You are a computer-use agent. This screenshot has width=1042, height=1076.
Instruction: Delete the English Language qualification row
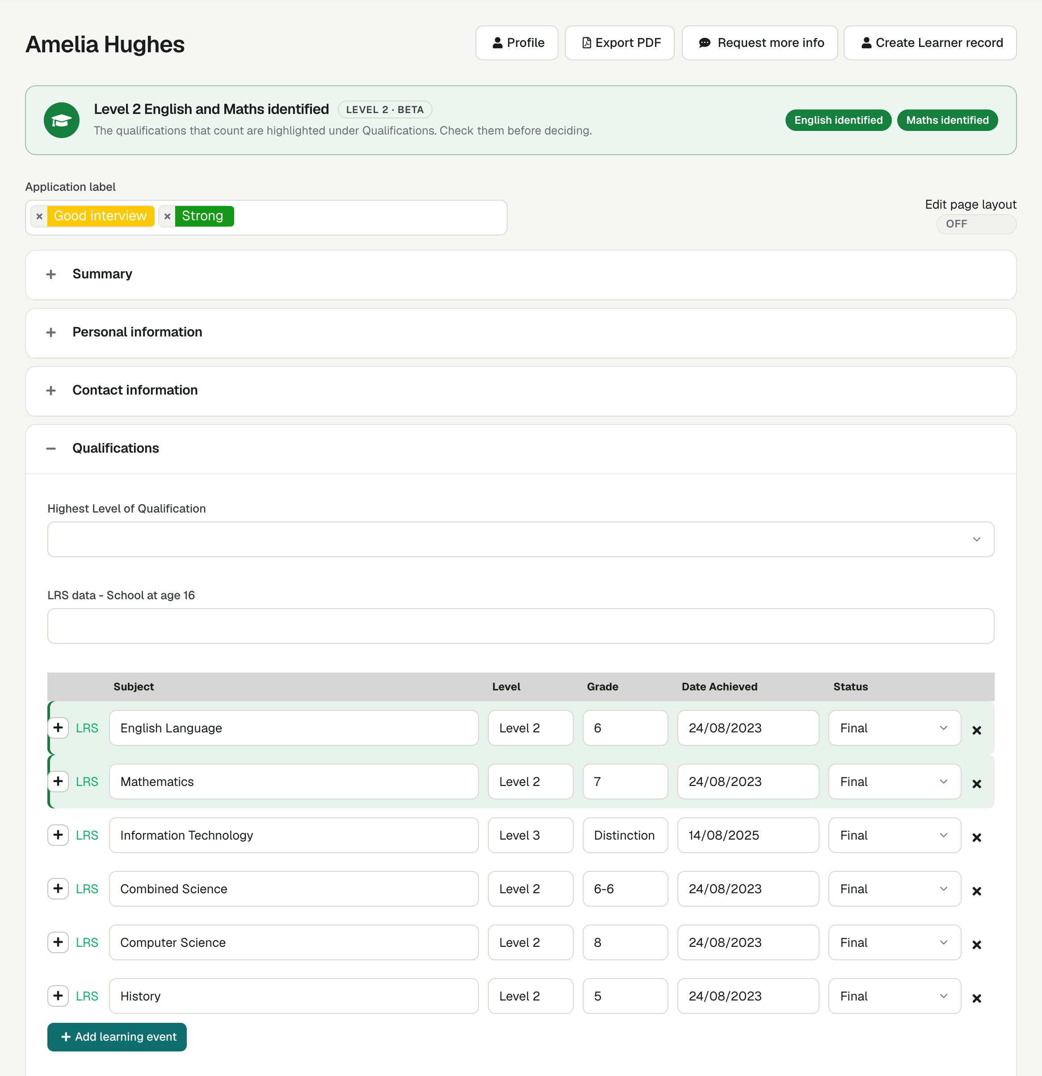[976, 730]
